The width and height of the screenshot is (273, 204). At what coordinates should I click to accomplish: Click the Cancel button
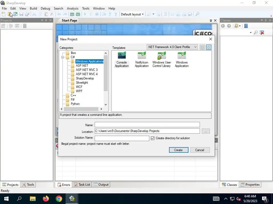point(200,150)
